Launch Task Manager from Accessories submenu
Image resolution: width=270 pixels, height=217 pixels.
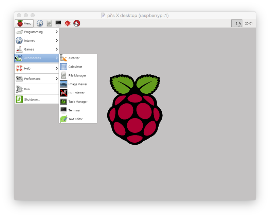coord(78,102)
